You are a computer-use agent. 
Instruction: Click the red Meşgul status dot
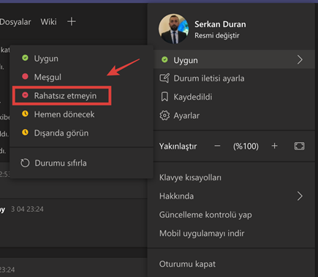point(25,76)
